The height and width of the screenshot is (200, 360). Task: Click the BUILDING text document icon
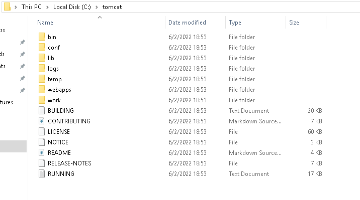point(42,110)
